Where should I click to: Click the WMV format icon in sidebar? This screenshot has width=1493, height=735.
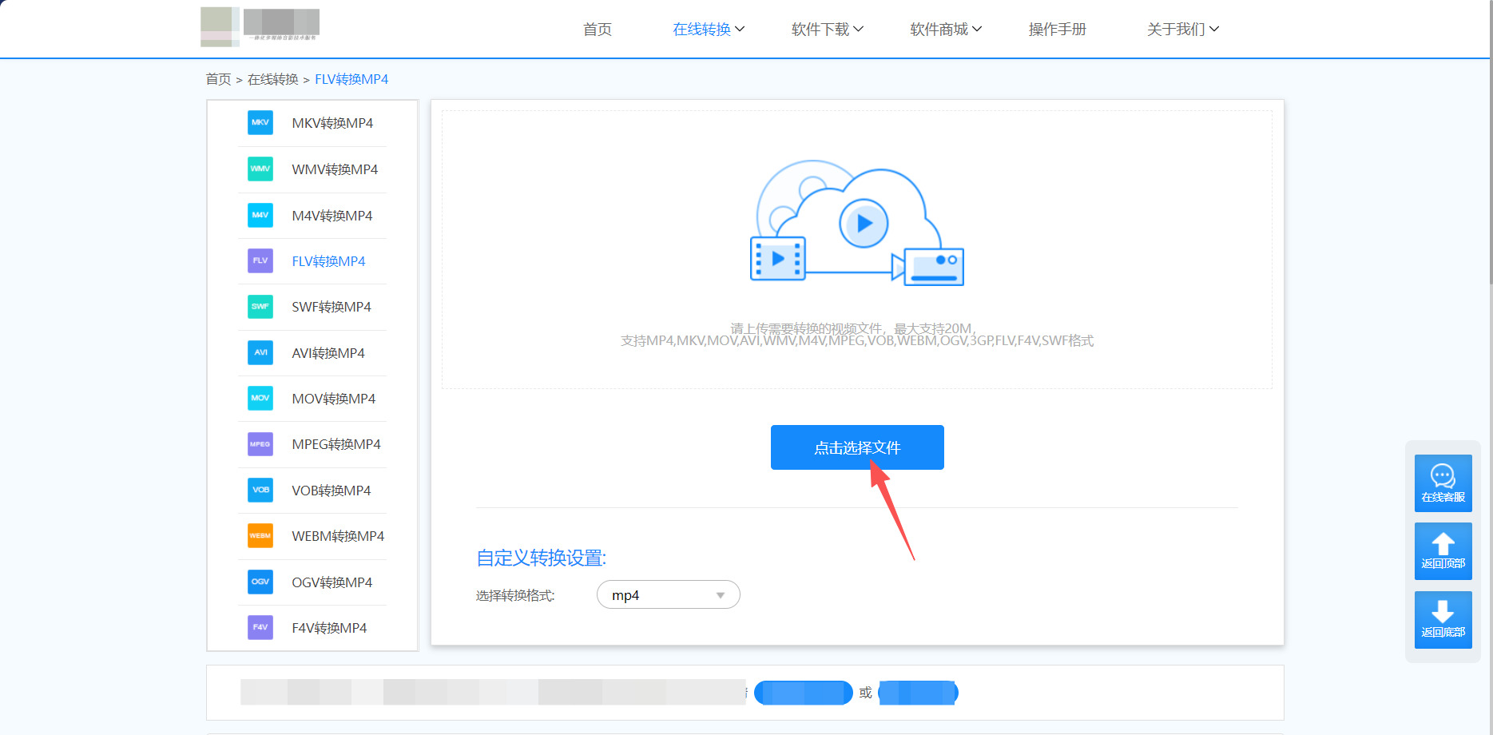(x=260, y=169)
